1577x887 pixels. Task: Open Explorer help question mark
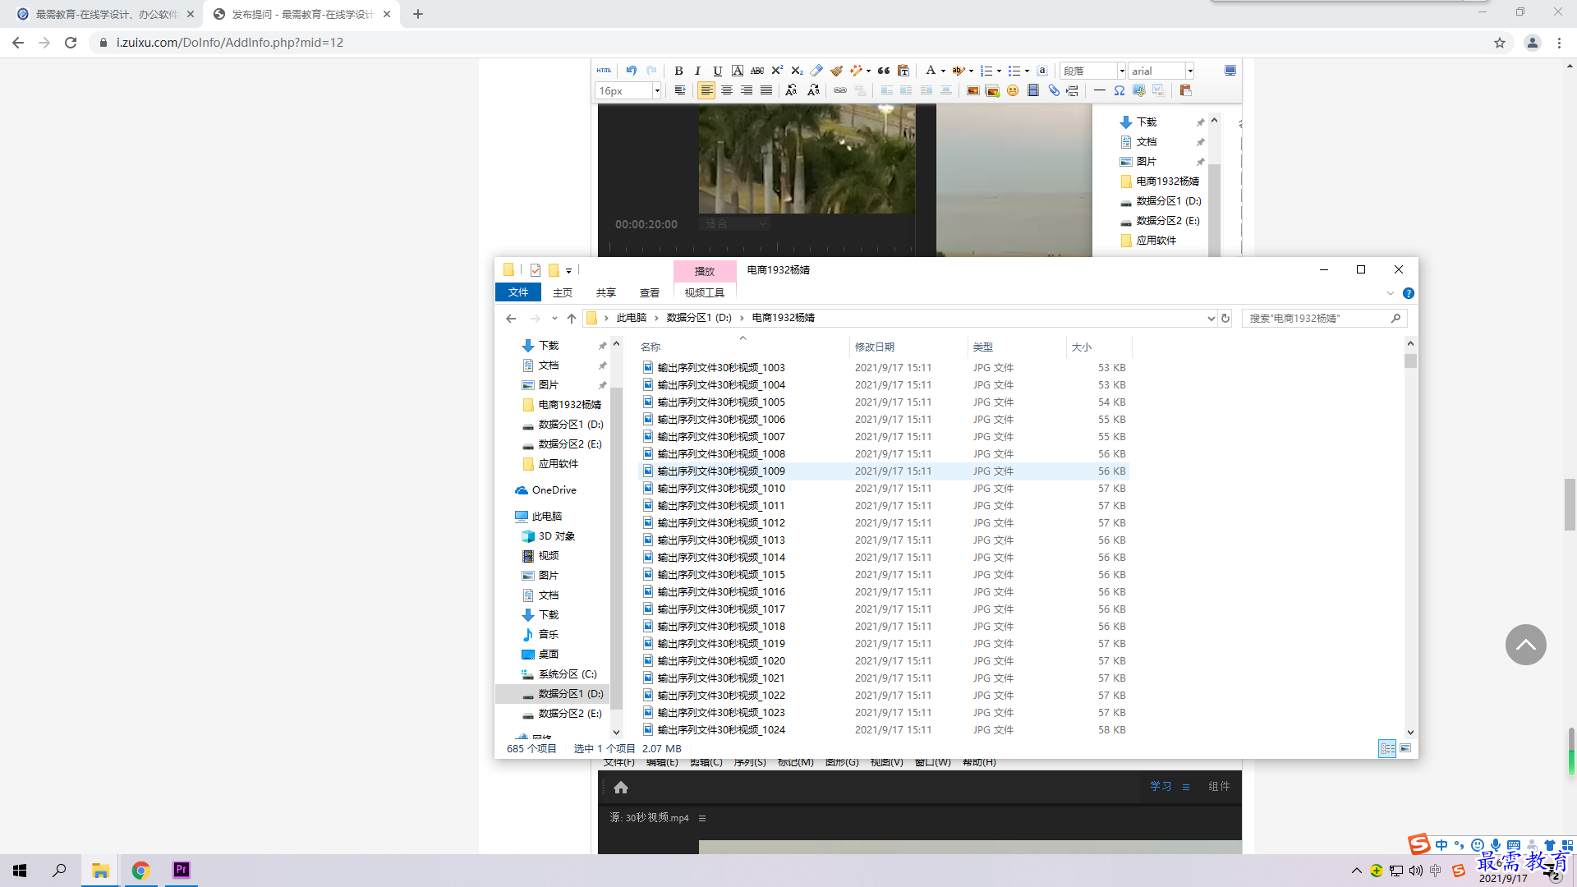point(1409,293)
